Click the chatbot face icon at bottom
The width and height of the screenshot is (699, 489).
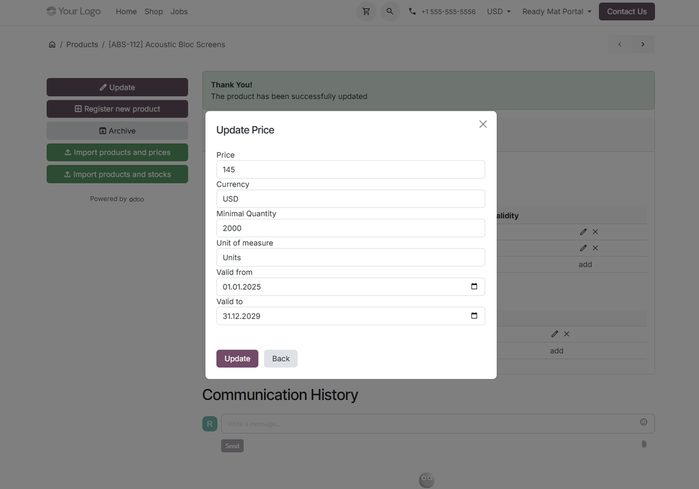pyautogui.click(x=427, y=480)
